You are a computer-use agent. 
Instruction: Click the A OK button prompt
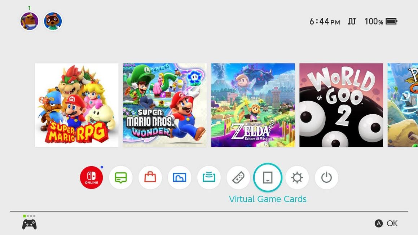point(386,223)
